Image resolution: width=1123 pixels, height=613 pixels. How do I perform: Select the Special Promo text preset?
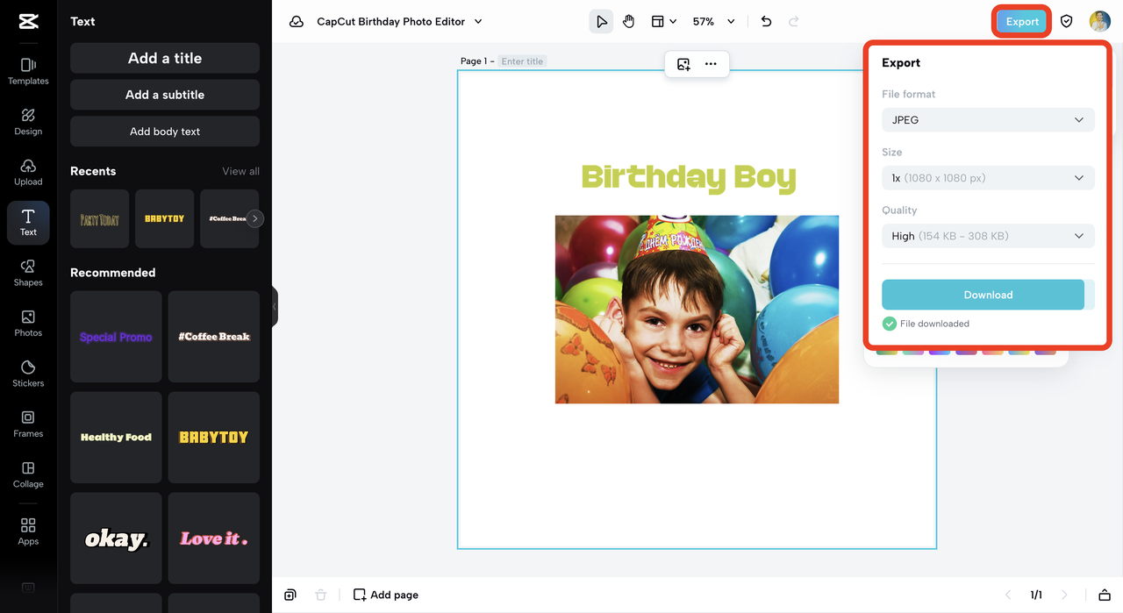pyautogui.click(x=116, y=337)
